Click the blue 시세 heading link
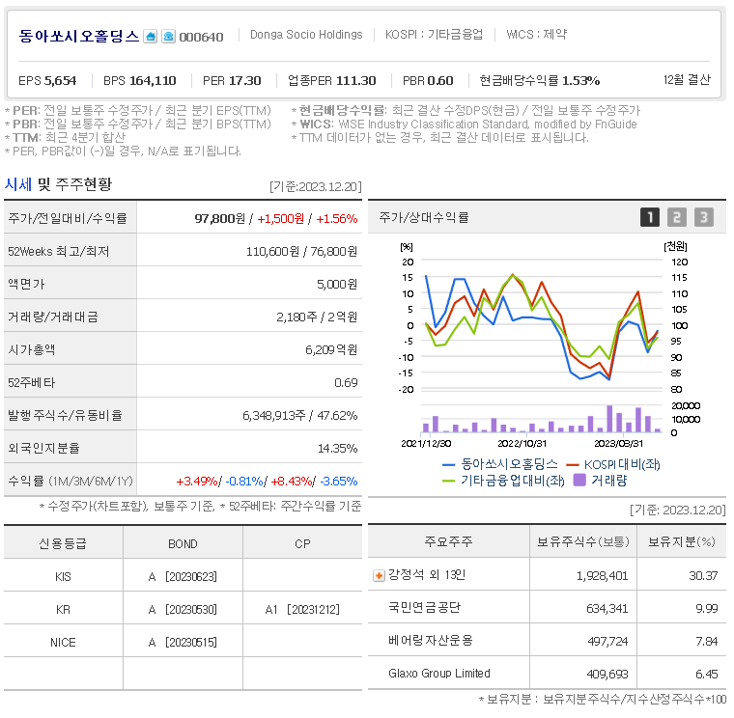734x718 pixels. tap(18, 184)
